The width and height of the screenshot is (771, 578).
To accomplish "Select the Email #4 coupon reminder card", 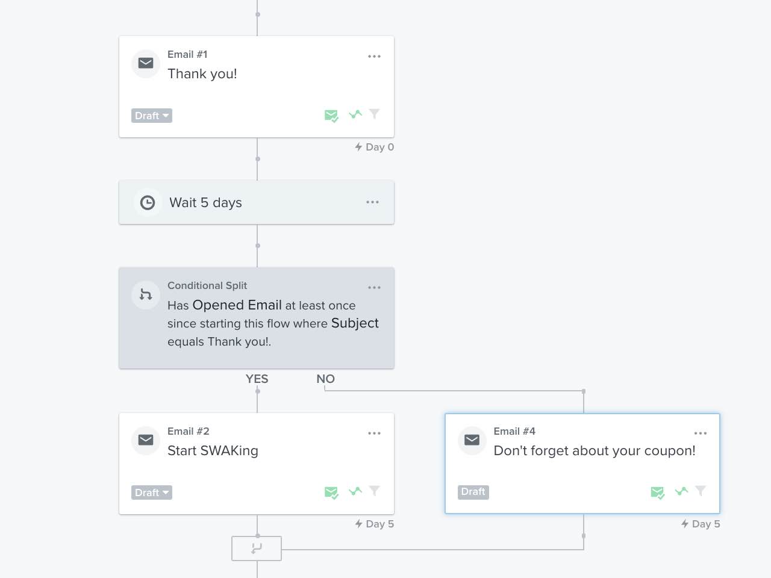I will pos(582,463).
